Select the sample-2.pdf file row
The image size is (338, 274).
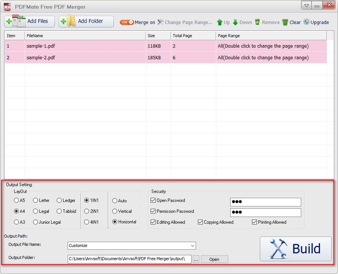(x=166, y=57)
